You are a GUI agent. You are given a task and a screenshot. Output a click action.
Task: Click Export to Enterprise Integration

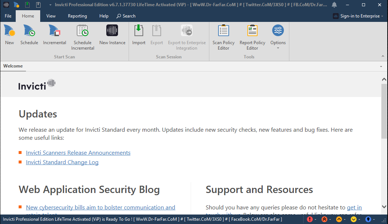187,37
